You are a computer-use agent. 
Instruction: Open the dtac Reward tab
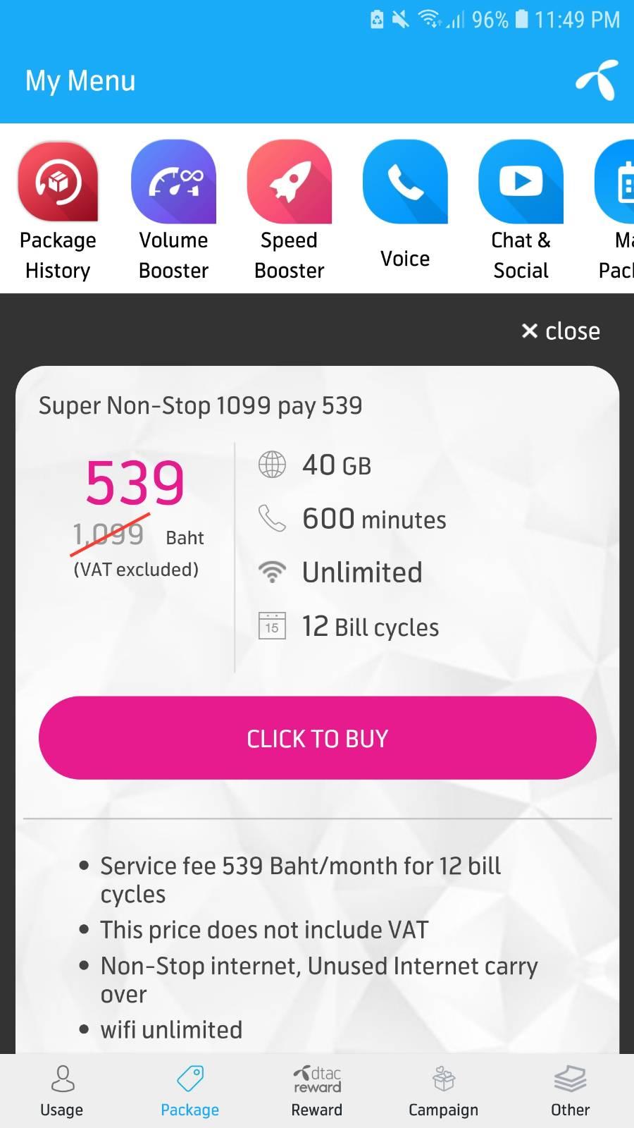pos(317,1091)
